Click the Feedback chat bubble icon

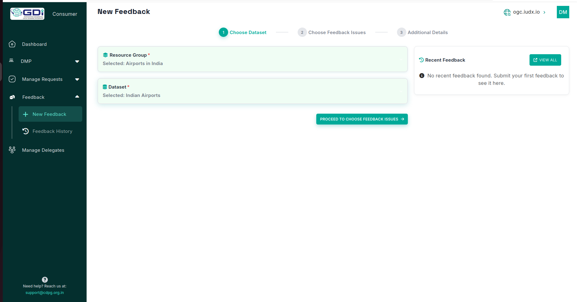coord(12,97)
